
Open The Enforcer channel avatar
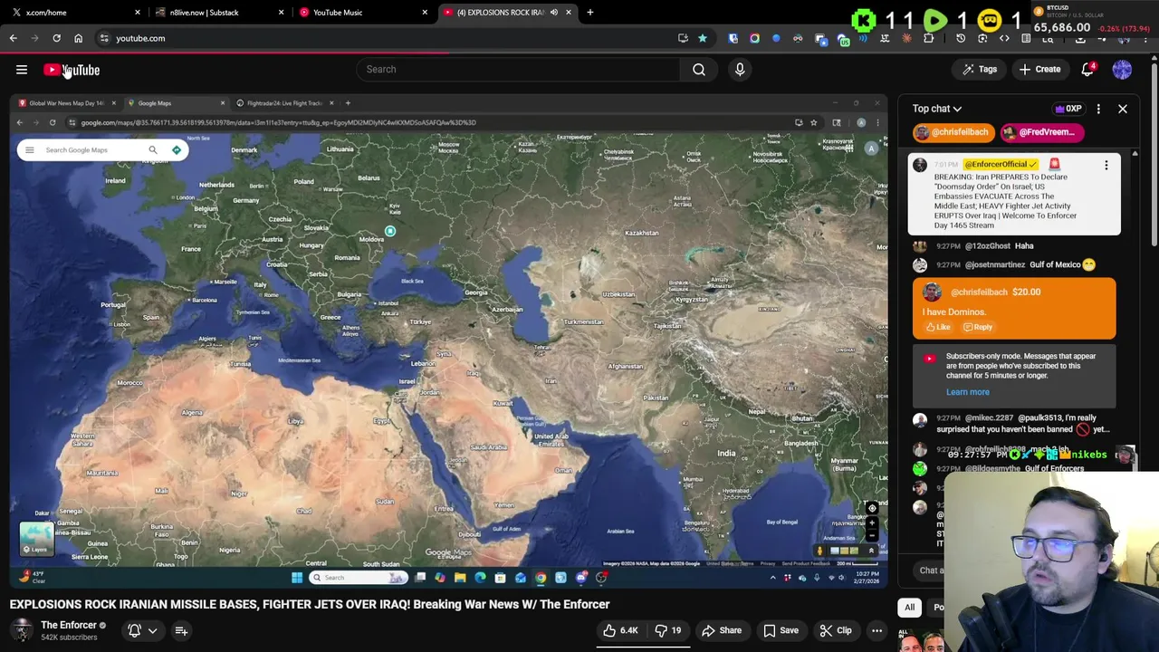(22, 630)
